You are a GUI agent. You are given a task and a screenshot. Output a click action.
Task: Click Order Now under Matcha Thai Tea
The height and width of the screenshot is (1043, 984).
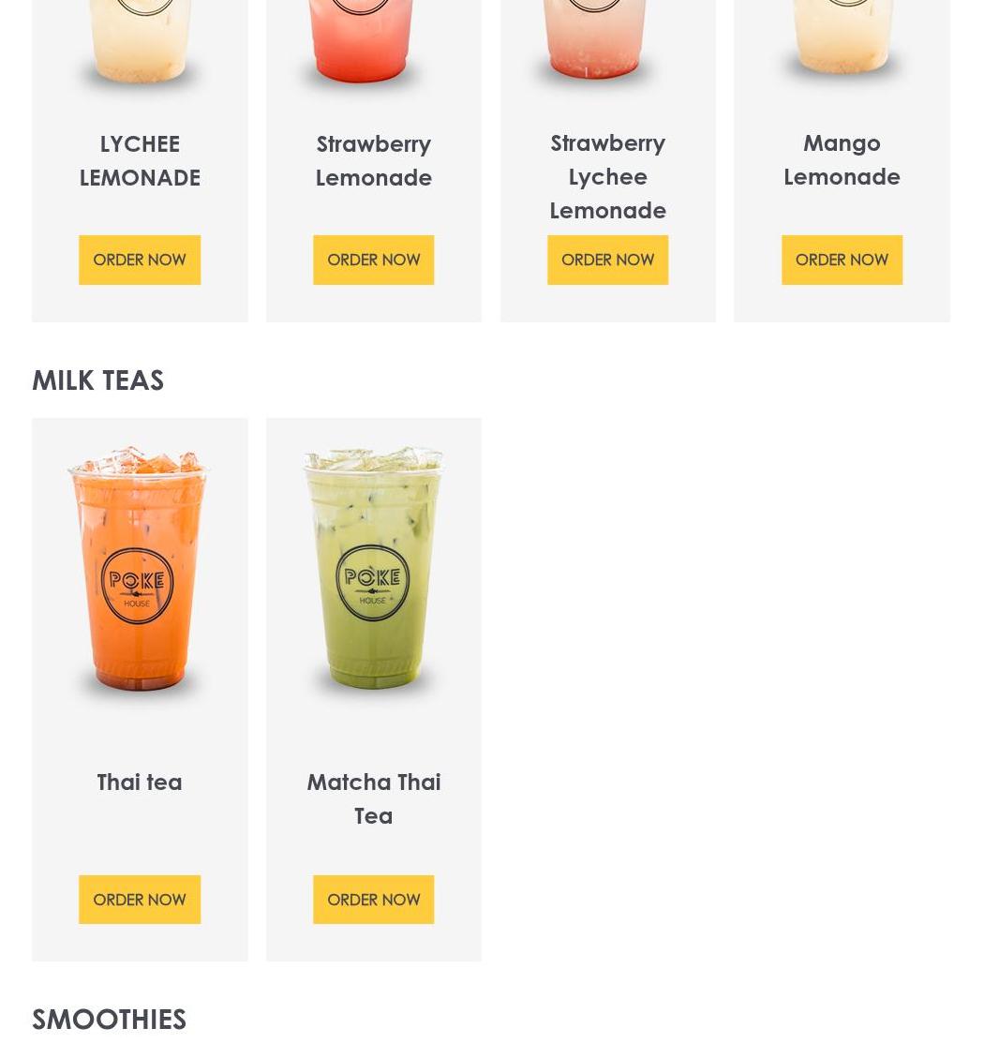tap(373, 900)
